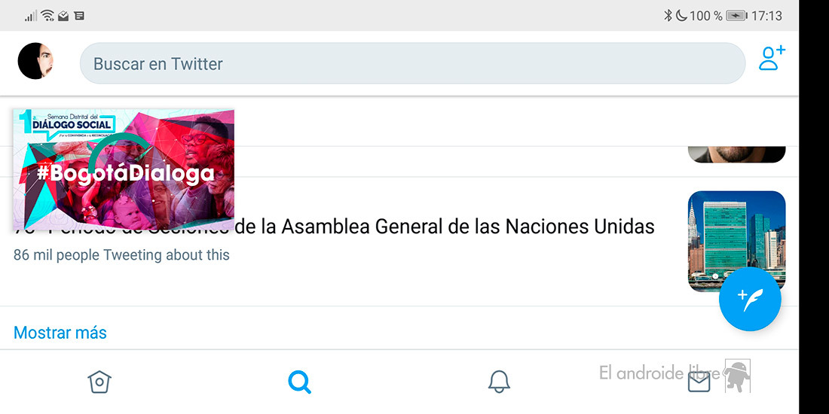Open the profile avatar menu
The height and width of the screenshot is (414, 829).
(35, 61)
